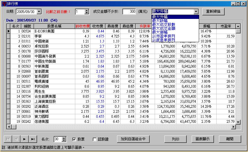Select stock code 00524 cell

click(28, 31)
